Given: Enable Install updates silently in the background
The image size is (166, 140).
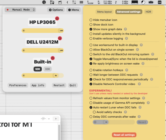Looking at the screenshot, I should (x=91, y=34).
